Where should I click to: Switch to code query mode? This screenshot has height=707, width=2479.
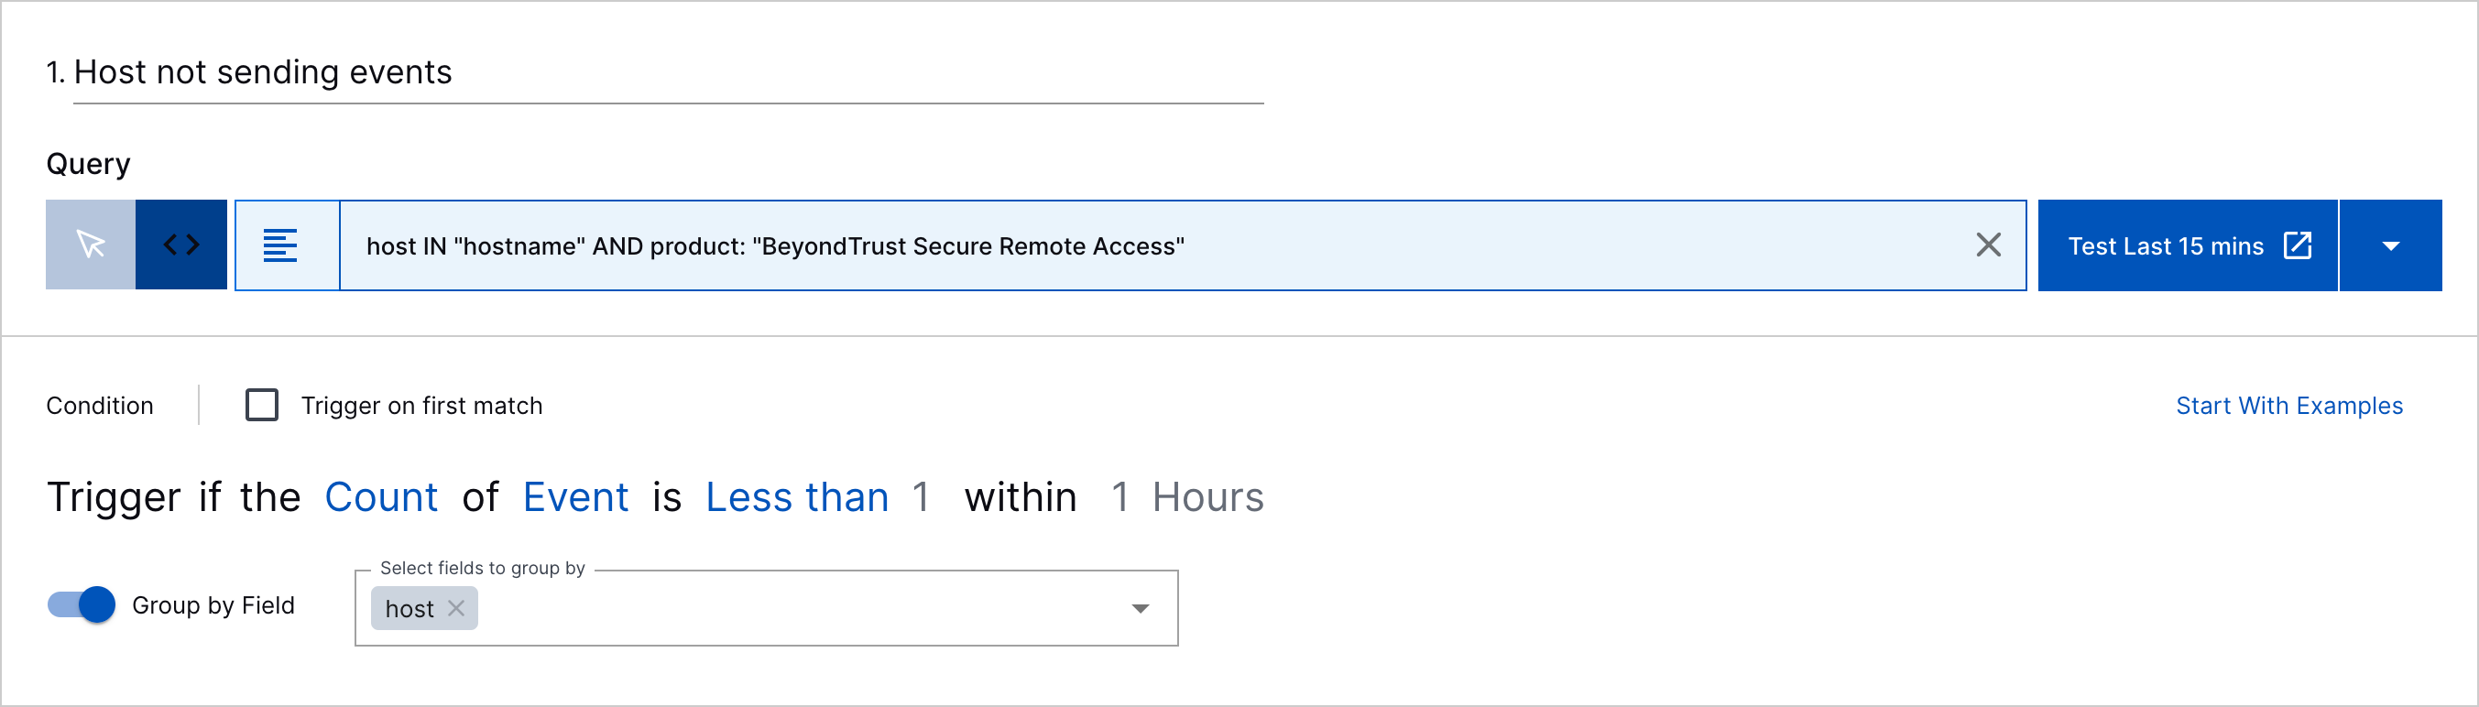[x=180, y=245]
